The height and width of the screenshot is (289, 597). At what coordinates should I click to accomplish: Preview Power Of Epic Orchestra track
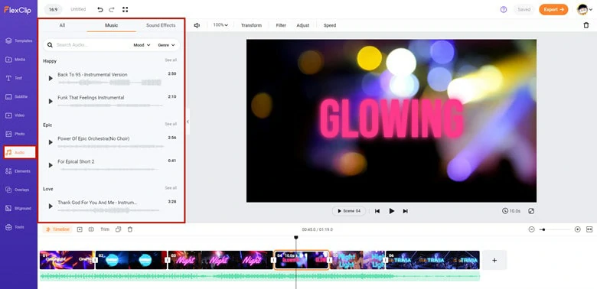tap(51, 142)
